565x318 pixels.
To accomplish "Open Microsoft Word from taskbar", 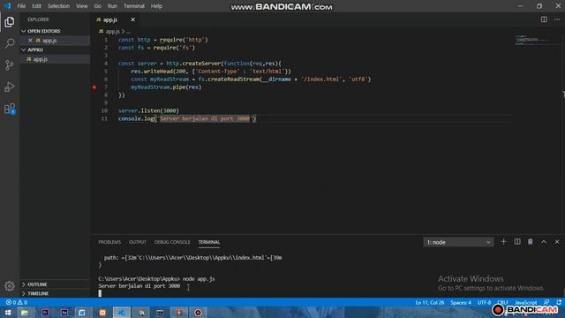I will pyautogui.click(x=82, y=312).
